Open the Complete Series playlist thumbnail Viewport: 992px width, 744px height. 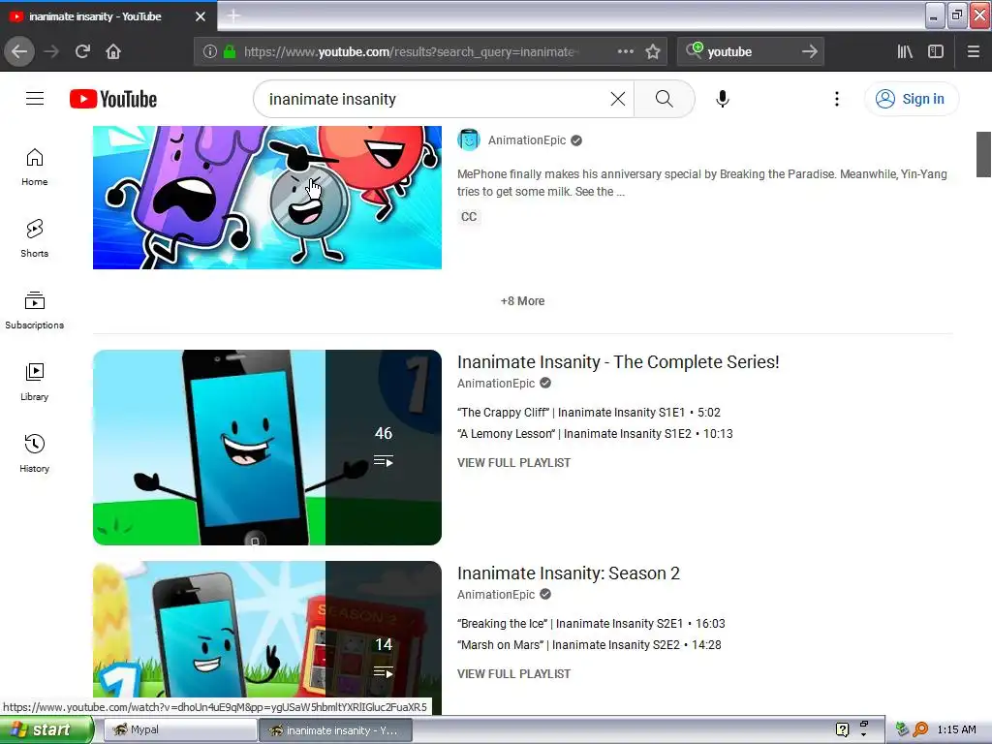(x=267, y=448)
